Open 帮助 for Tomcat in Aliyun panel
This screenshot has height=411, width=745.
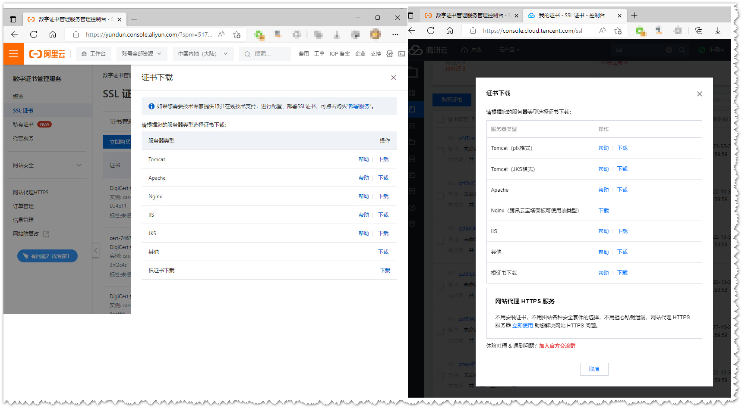pyautogui.click(x=364, y=159)
